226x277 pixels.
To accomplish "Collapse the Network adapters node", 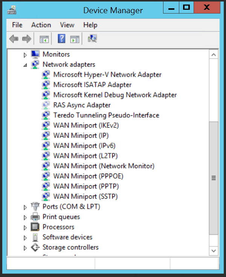I will (x=25, y=65).
